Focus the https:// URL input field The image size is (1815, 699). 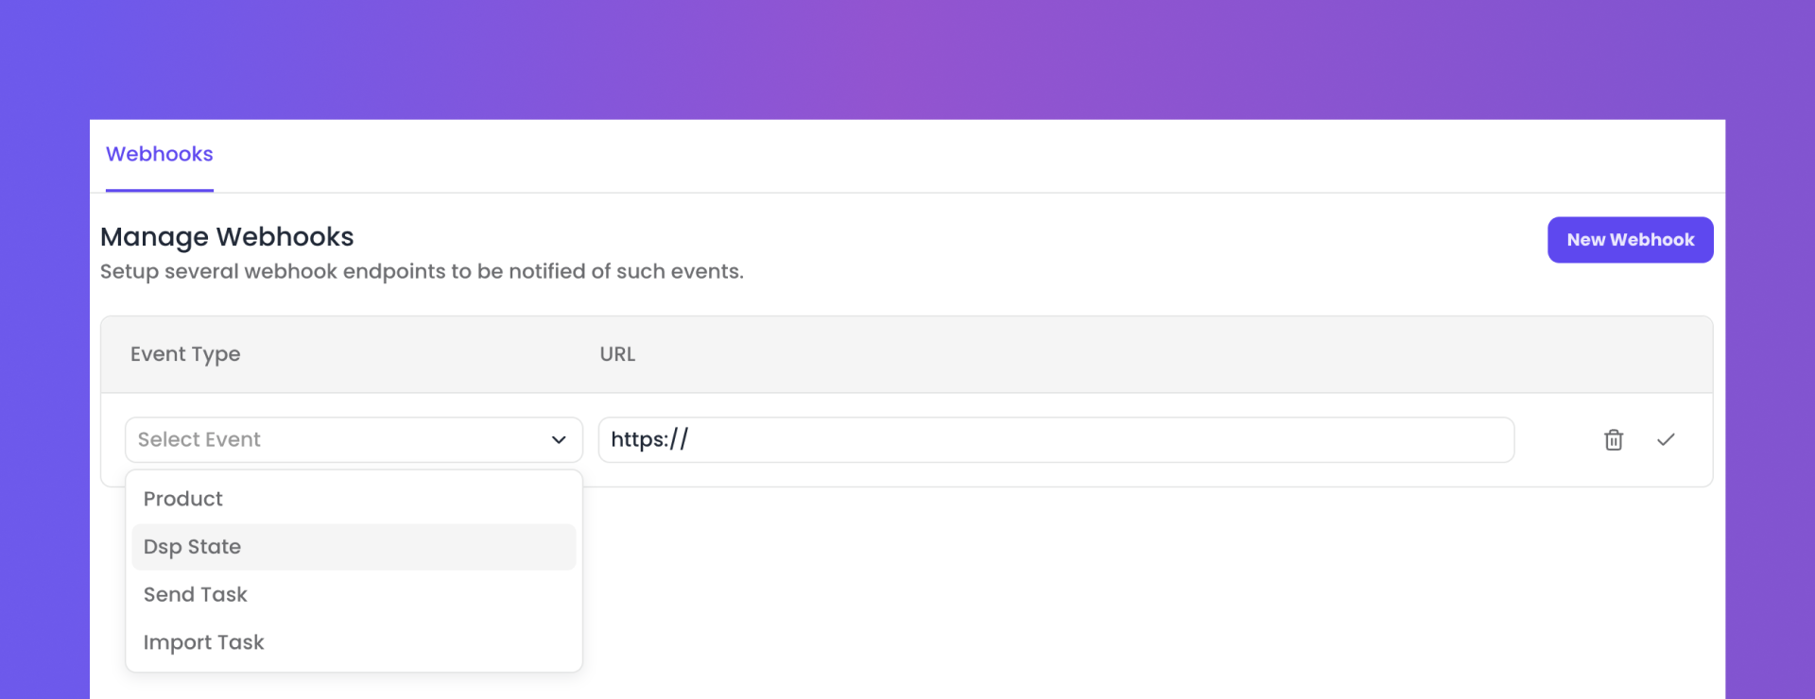[x=1056, y=440]
